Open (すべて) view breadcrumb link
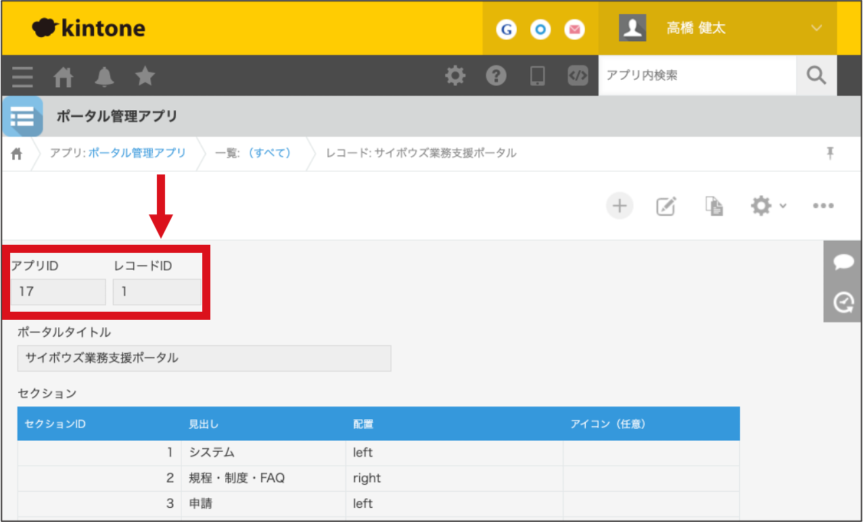This screenshot has width=863, height=522. 269,153
